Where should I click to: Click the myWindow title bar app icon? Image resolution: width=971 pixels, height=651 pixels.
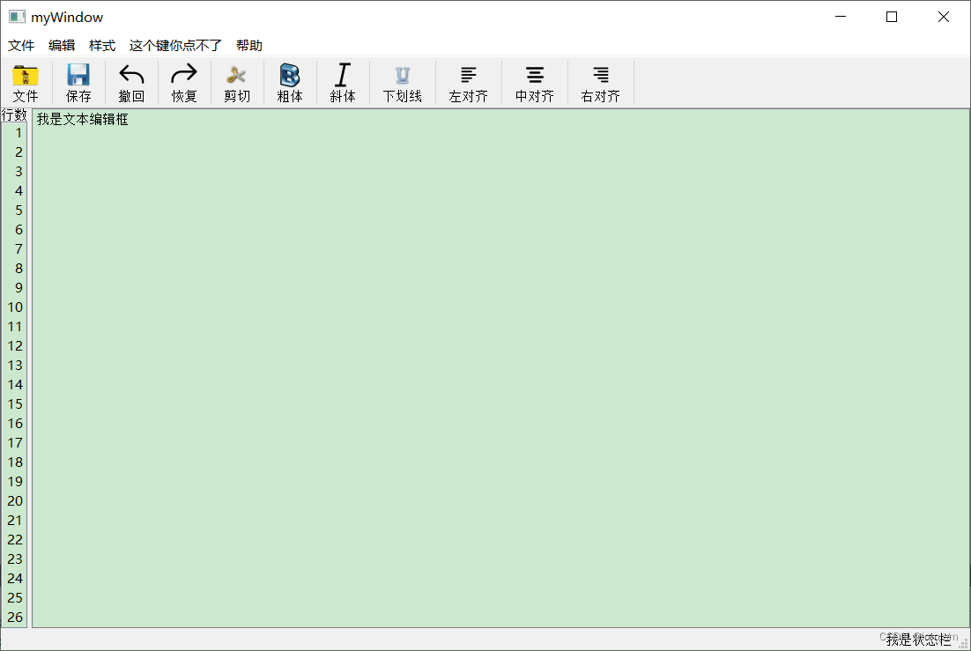18,17
